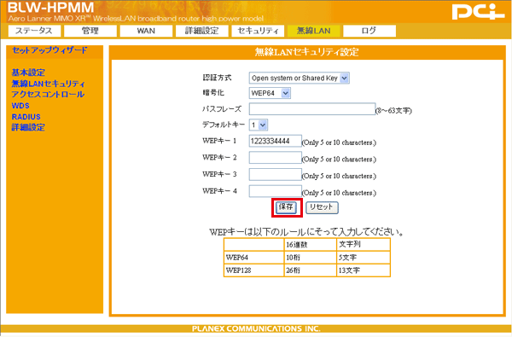Image resolution: width=512 pixels, height=337 pixels.
Task: Focus the WEPキー 1 field
Action: (276, 141)
